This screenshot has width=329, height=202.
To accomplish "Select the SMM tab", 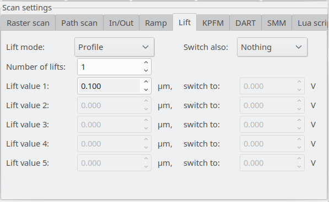I will 277,23.
